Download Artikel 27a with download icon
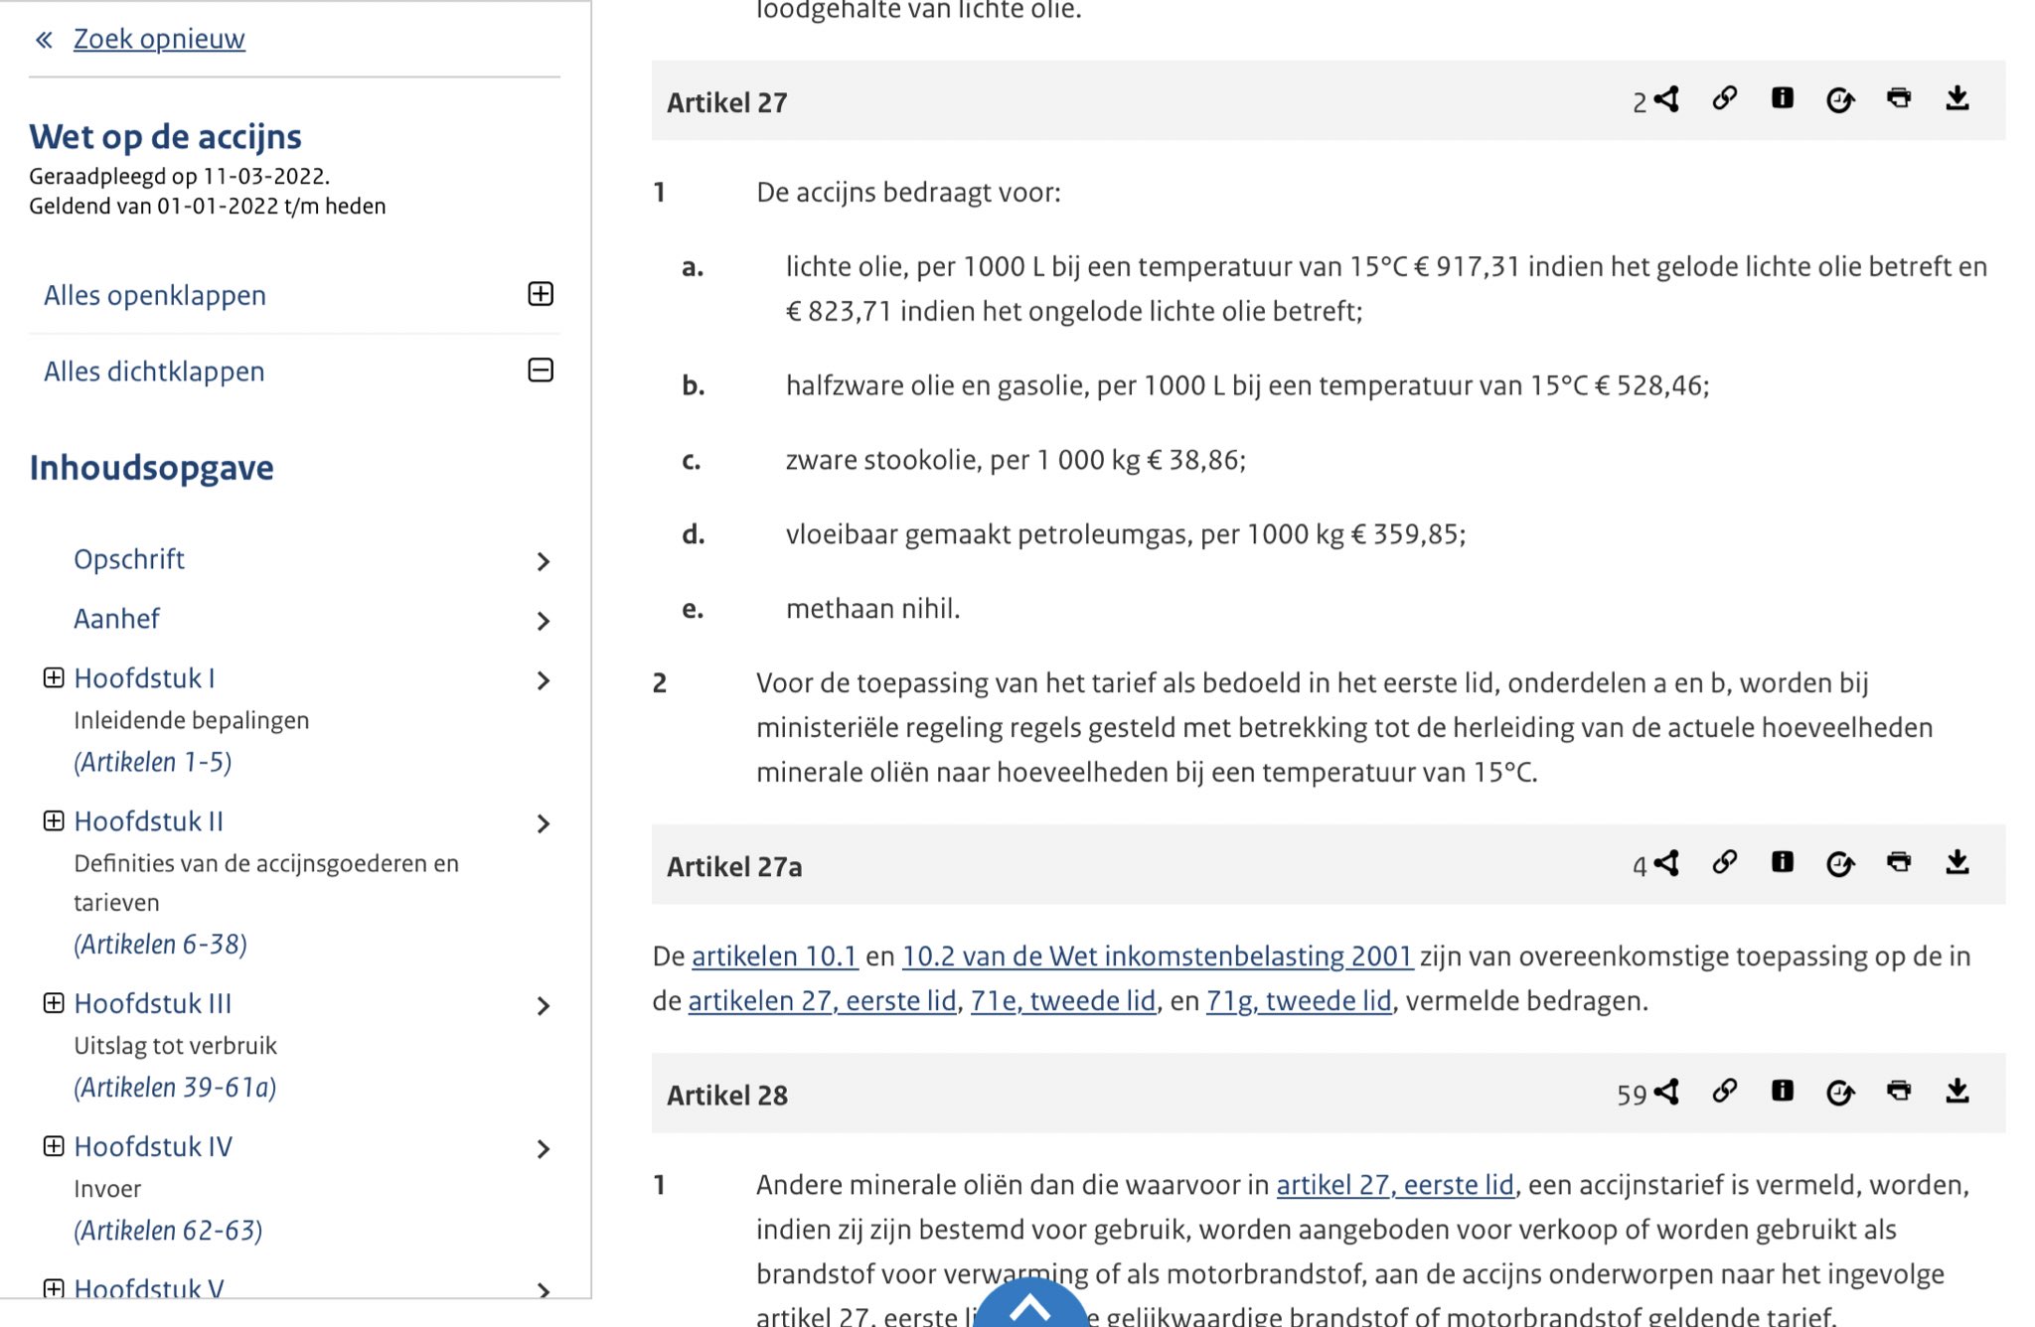This screenshot has width=2035, height=1327. (1957, 862)
